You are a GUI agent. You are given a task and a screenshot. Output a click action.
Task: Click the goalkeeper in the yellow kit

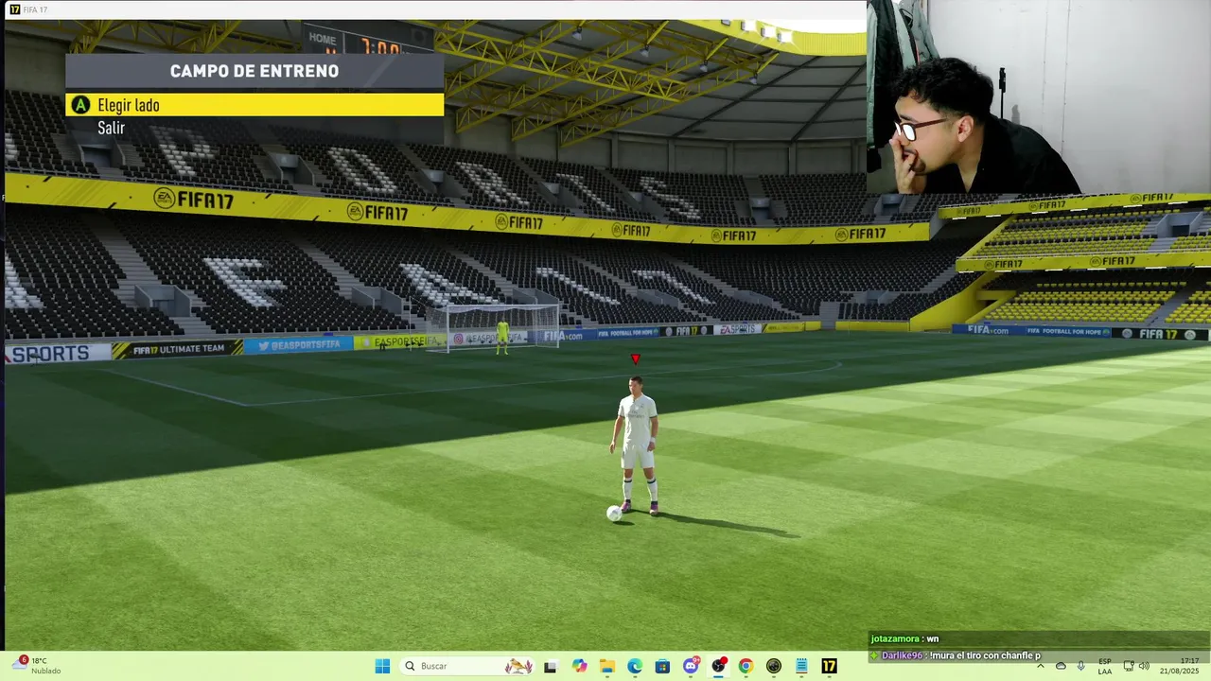(x=502, y=337)
